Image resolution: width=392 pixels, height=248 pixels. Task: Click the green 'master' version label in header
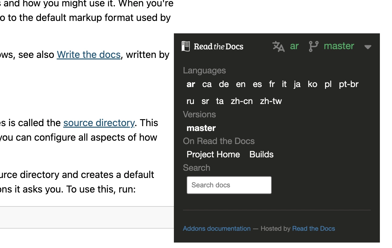[339, 46]
